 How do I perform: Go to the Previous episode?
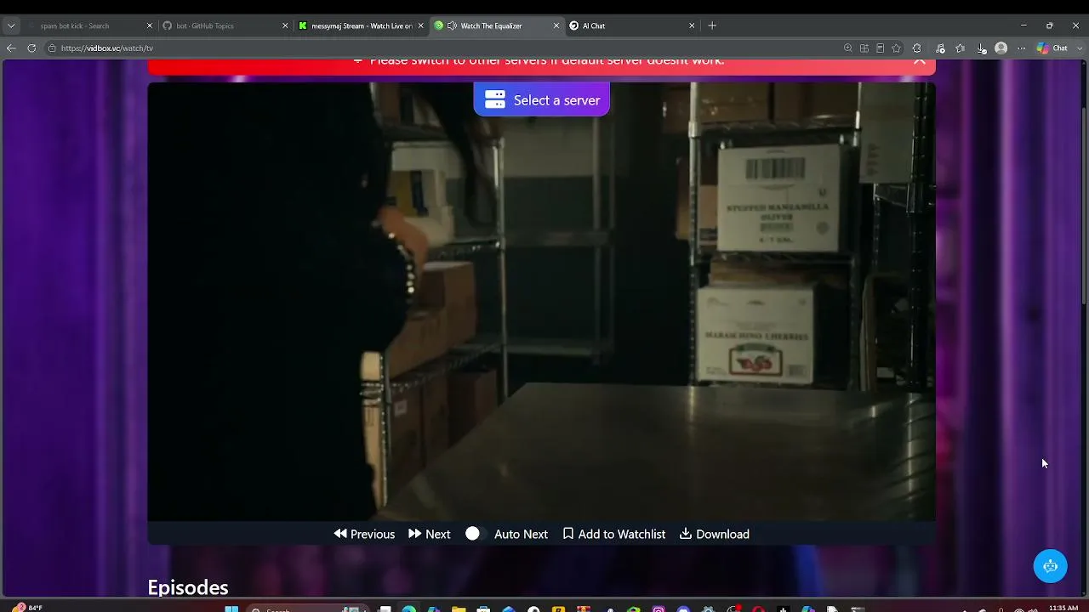tap(364, 534)
